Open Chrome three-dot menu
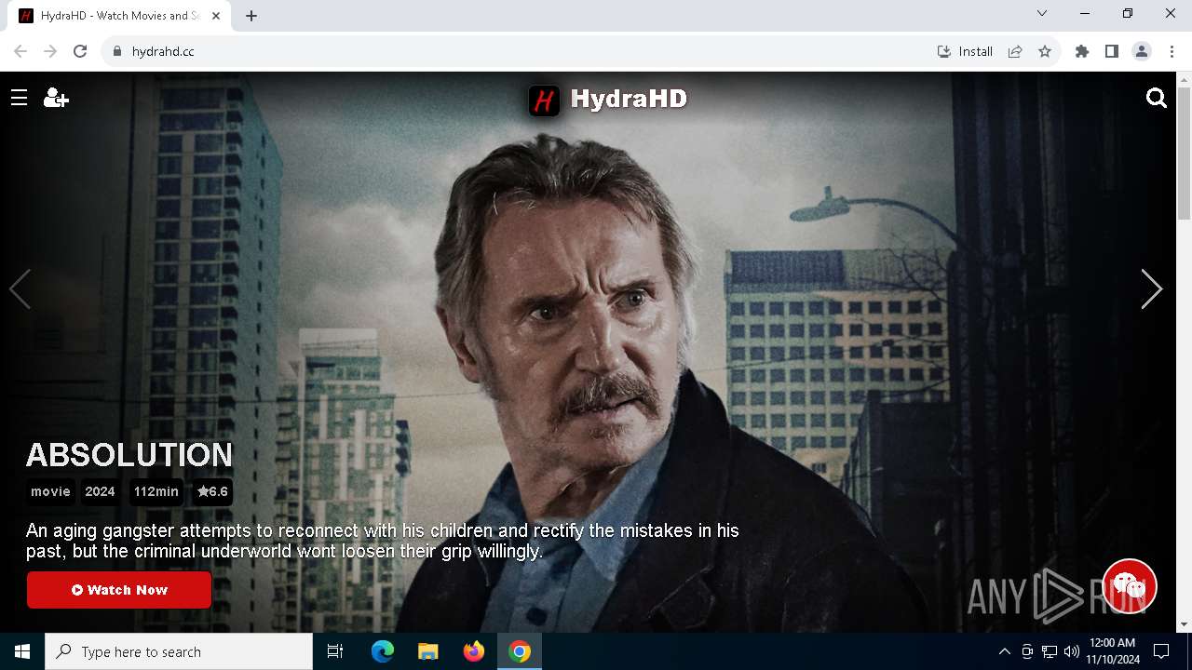The width and height of the screenshot is (1192, 670). coord(1172,51)
